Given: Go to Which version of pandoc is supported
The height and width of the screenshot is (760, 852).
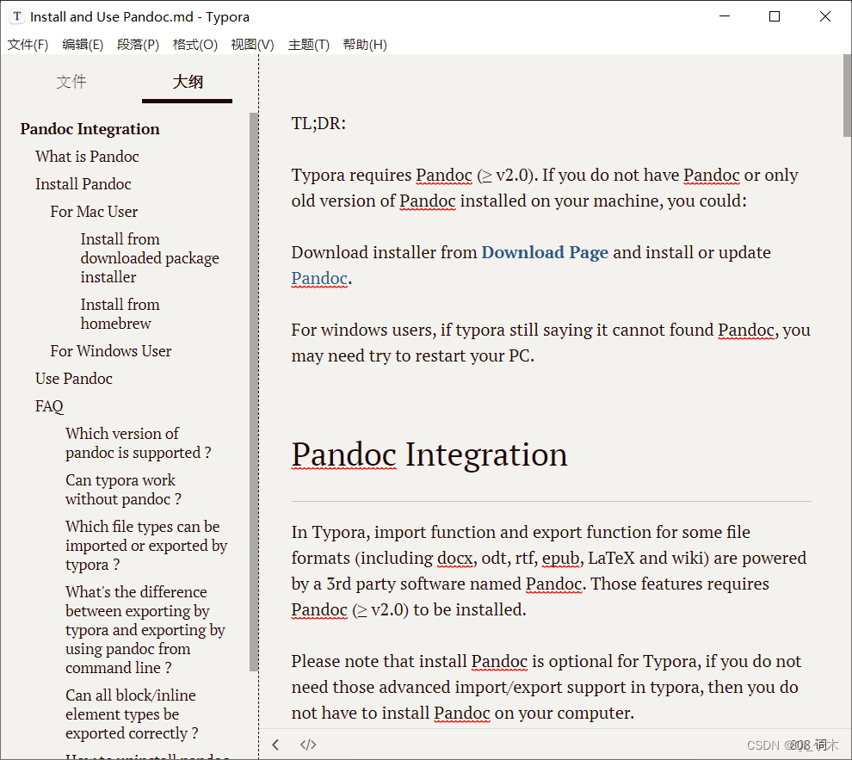Looking at the screenshot, I should pyautogui.click(x=139, y=443).
